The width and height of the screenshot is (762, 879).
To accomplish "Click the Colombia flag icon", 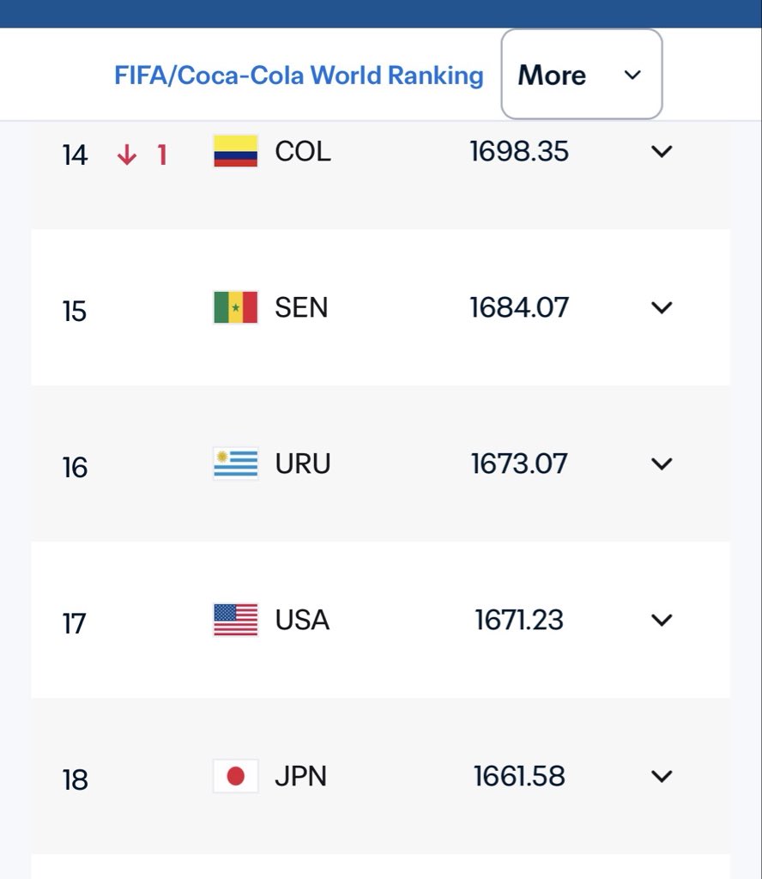I will pos(235,151).
